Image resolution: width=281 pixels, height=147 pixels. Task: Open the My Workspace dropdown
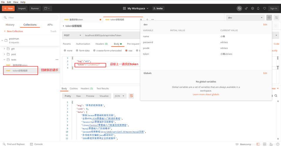(x=138, y=9)
